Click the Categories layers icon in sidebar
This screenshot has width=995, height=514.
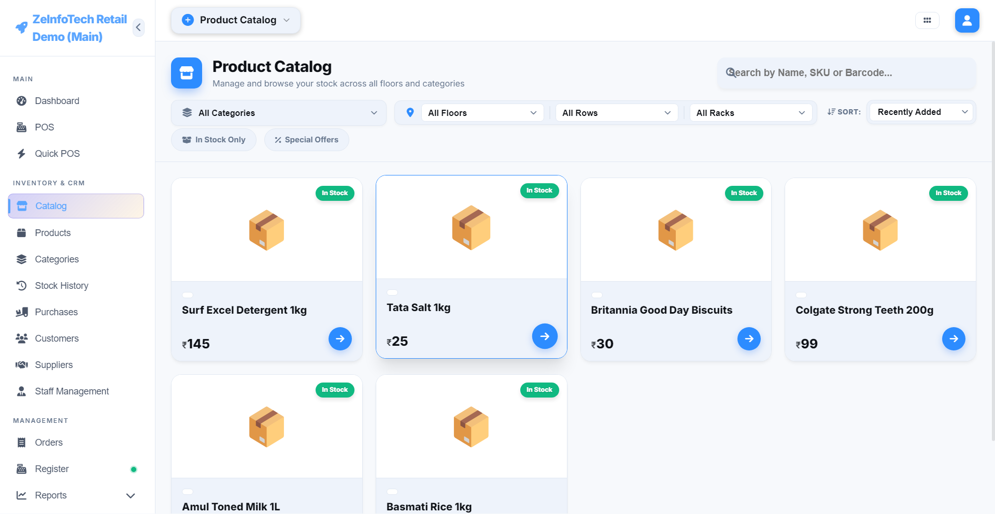[x=21, y=259]
